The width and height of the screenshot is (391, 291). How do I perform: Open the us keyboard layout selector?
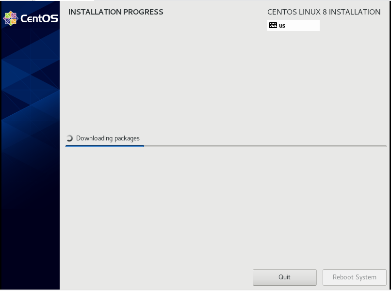pyautogui.click(x=293, y=25)
